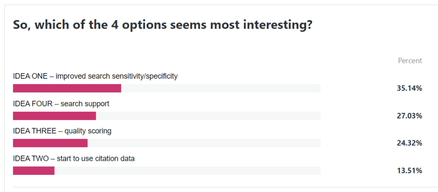The width and height of the screenshot is (438, 192).
Task: Select the IDEA THREE quality scoring label
Action: [62, 131]
